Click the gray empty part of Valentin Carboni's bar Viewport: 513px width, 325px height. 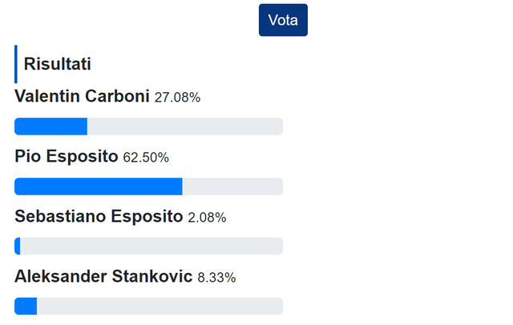[184, 126]
